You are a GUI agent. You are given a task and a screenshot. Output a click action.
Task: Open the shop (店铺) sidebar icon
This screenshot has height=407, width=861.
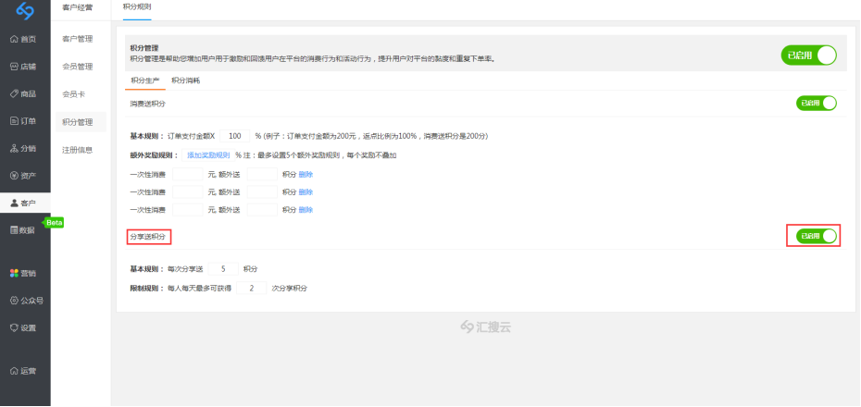14,67
